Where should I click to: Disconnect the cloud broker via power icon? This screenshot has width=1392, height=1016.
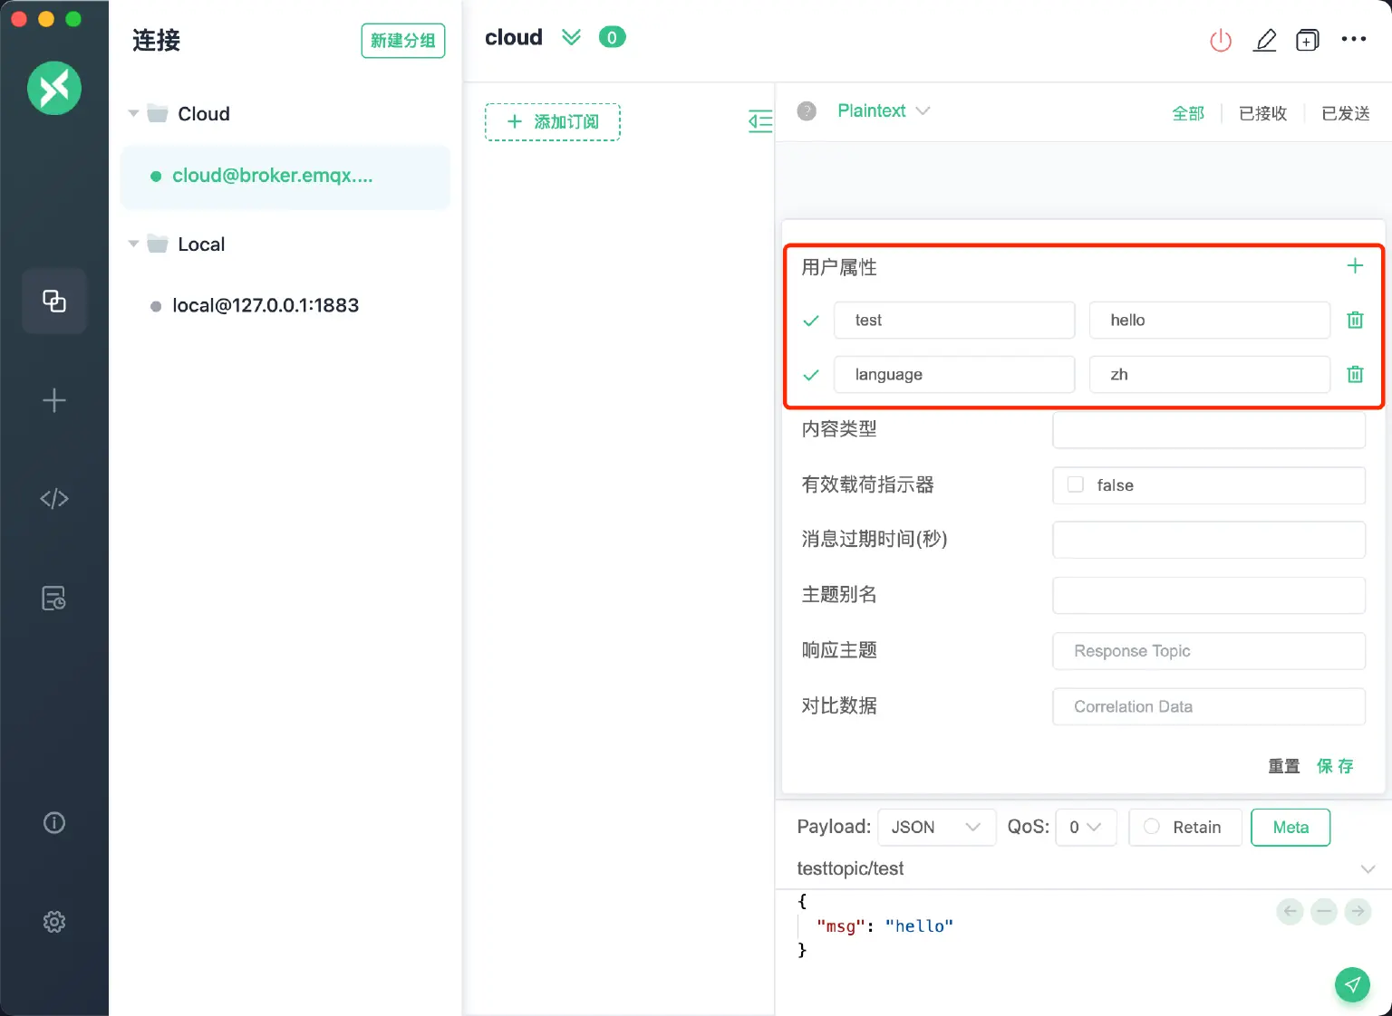pos(1220,40)
